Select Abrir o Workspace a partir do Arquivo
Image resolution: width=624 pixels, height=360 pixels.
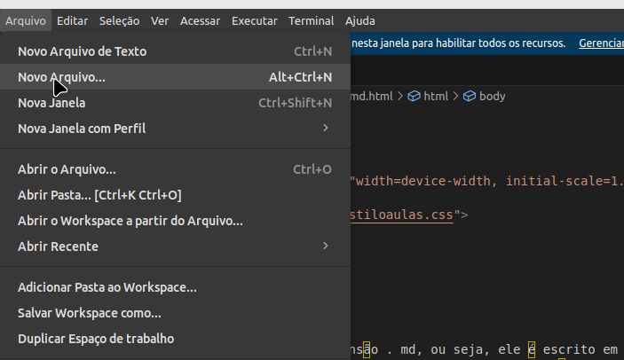(175, 221)
